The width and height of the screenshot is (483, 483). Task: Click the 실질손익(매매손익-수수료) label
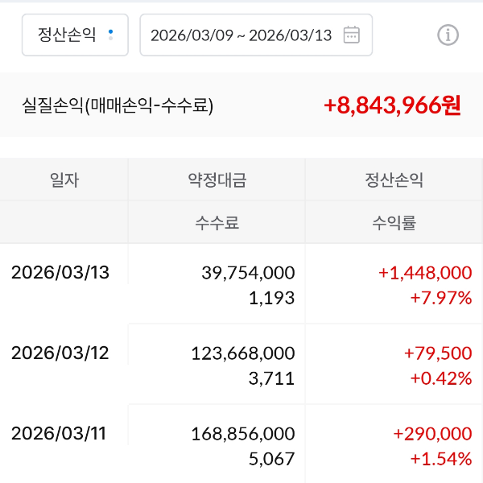click(118, 105)
